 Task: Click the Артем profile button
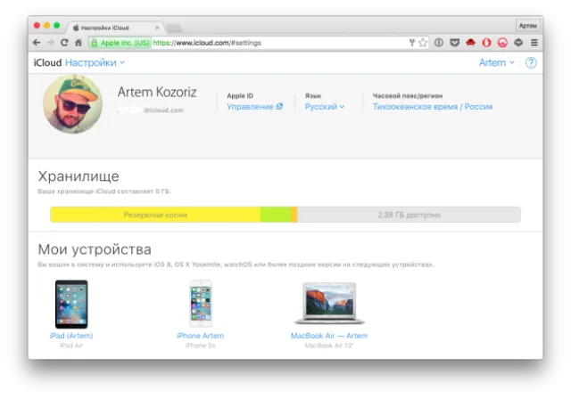click(x=527, y=26)
